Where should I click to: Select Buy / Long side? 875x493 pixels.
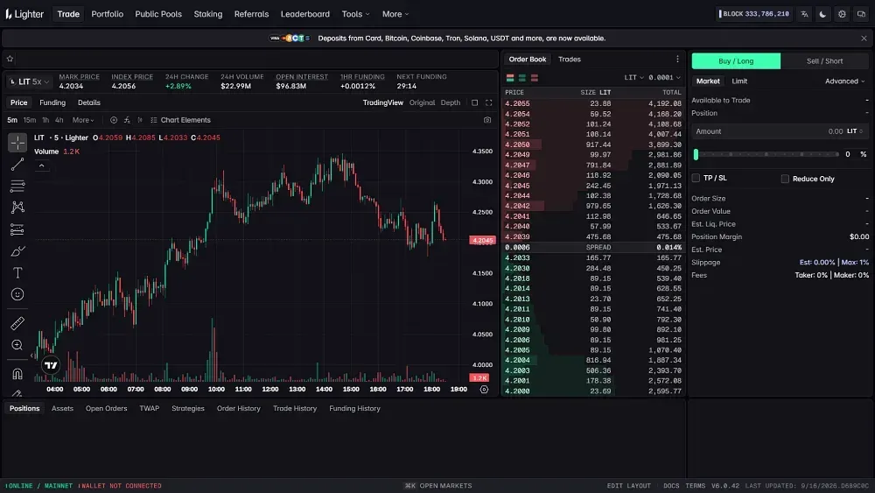click(x=736, y=60)
